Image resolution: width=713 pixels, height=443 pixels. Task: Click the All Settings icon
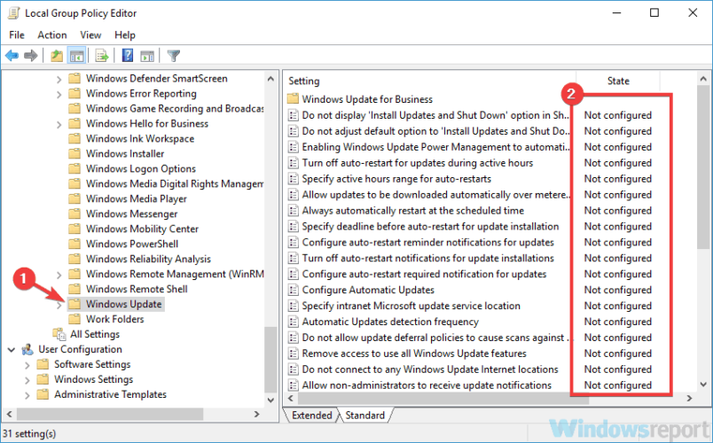point(59,334)
